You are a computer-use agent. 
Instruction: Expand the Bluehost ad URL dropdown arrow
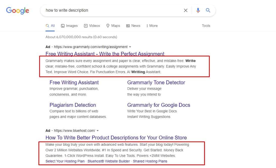coord(98,131)
